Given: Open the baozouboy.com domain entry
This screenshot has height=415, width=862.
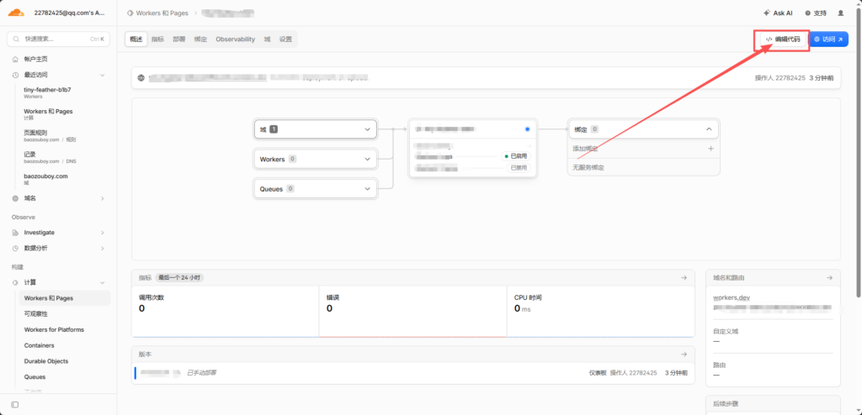Looking at the screenshot, I should [45, 178].
